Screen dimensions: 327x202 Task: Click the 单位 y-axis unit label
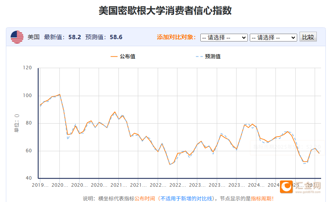click(x=17, y=123)
